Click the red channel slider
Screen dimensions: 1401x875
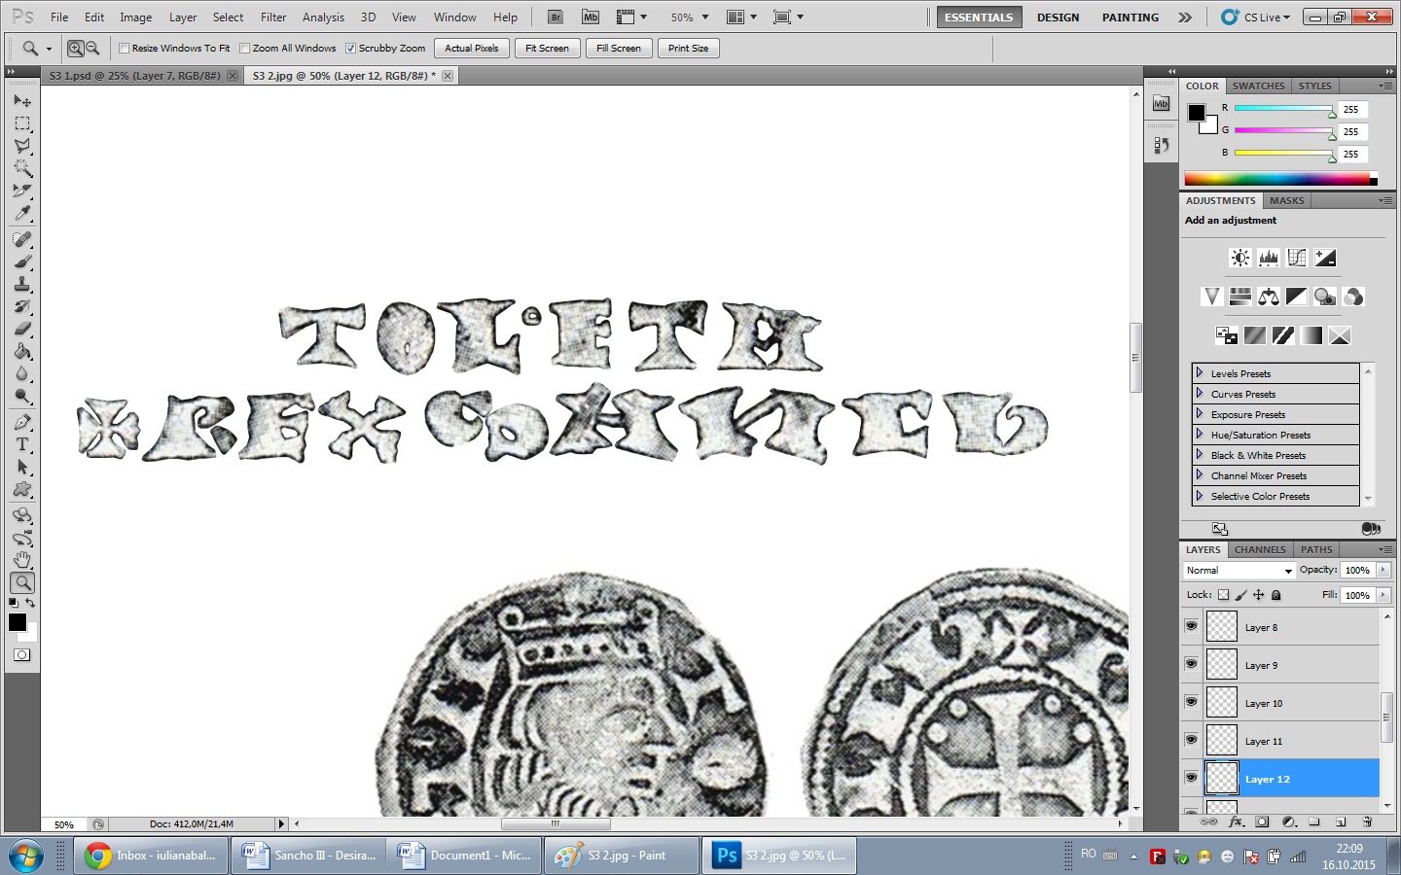tap(1283, 109)
